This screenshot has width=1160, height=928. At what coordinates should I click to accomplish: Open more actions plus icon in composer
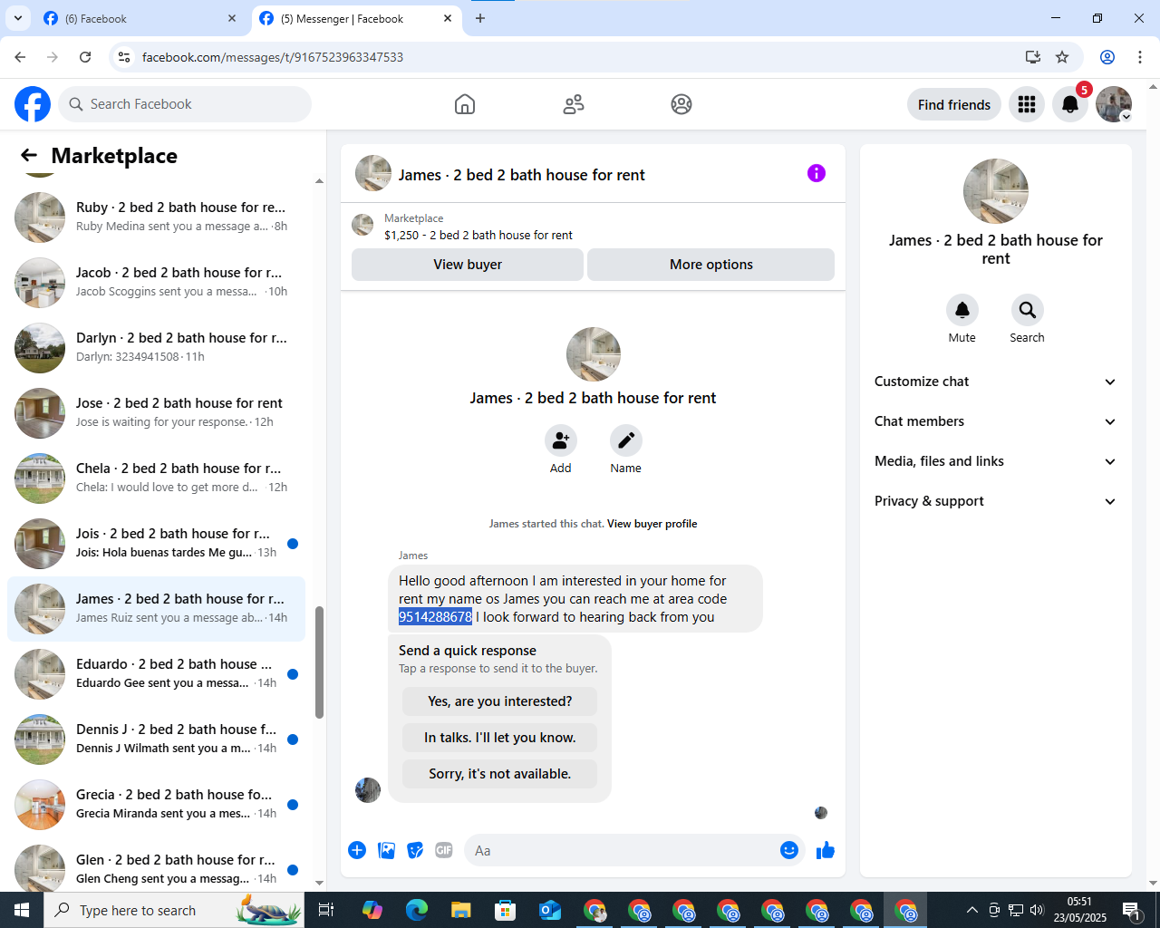pos(357,850)
